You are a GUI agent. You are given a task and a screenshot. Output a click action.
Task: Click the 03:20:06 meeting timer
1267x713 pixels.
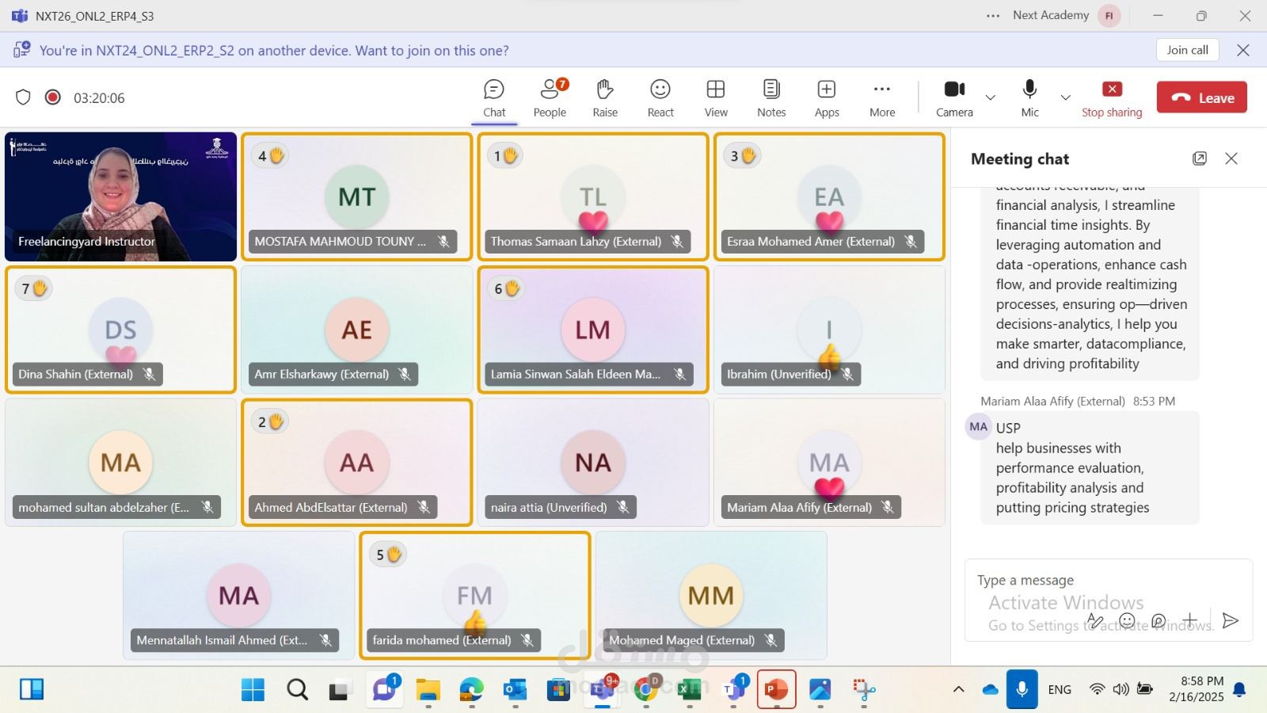(99, 98)
